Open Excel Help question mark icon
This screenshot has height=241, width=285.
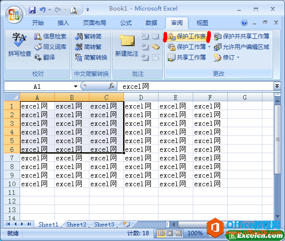[244, 23]
